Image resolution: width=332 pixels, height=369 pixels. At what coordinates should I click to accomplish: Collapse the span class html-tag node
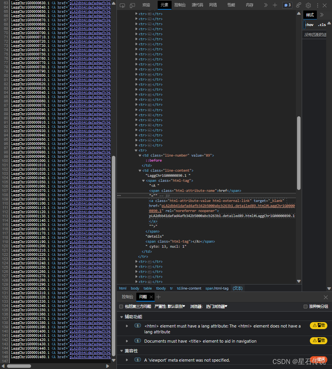(x=143, y=181)
